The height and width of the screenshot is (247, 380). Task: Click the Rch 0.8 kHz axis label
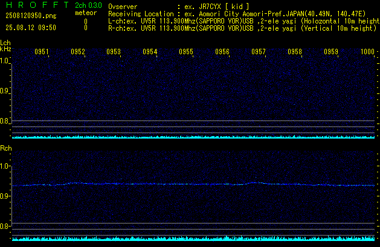(x=4, y=226)
